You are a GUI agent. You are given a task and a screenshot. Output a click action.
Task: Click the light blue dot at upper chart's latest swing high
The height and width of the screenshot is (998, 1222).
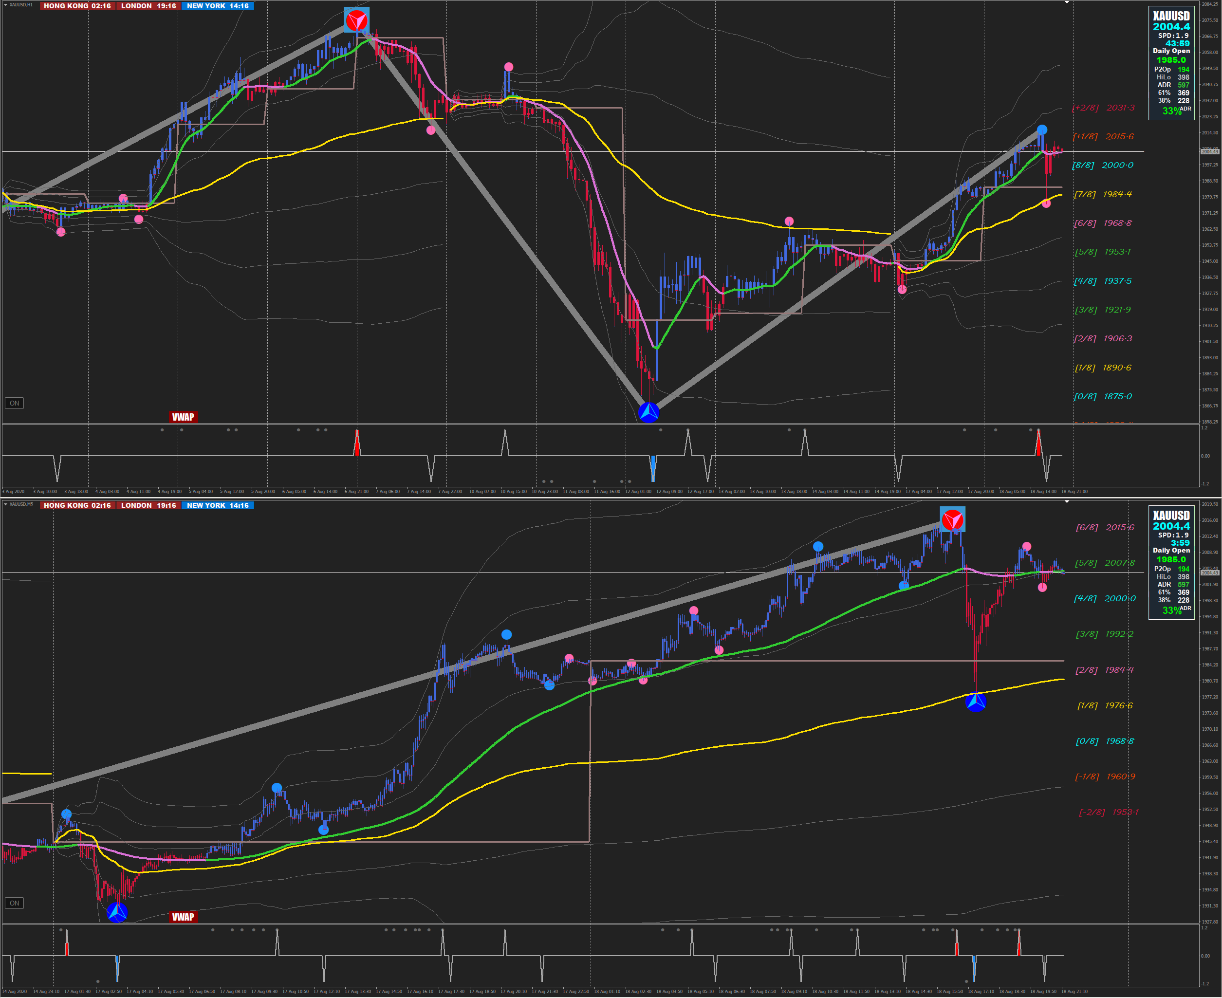point(1041,130)
